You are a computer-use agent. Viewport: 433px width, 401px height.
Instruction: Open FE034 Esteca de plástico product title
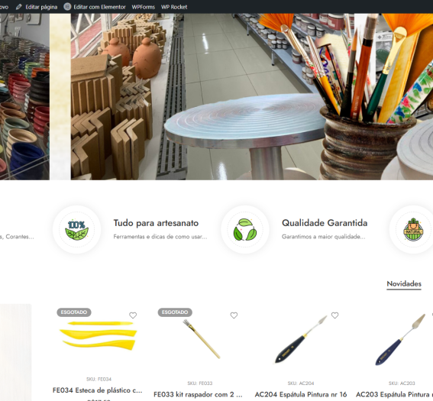pyautogui.click(x=97, y=390)
